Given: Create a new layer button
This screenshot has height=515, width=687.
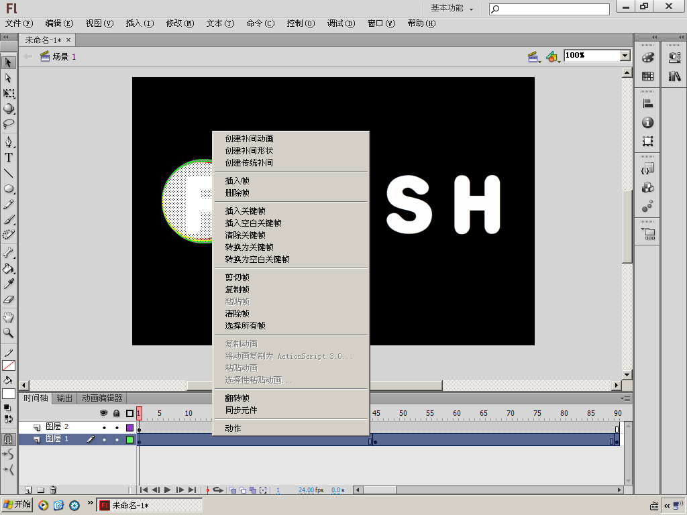Looking at the screenshot, I should pyautogui.click(x=28, y=490).
